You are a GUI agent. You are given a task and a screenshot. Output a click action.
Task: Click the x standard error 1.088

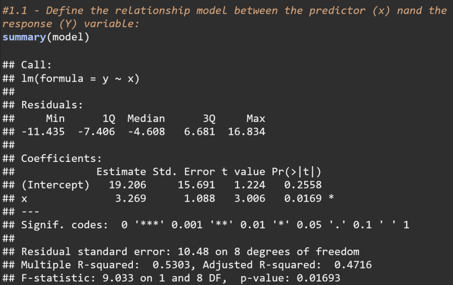pos(199,198)
